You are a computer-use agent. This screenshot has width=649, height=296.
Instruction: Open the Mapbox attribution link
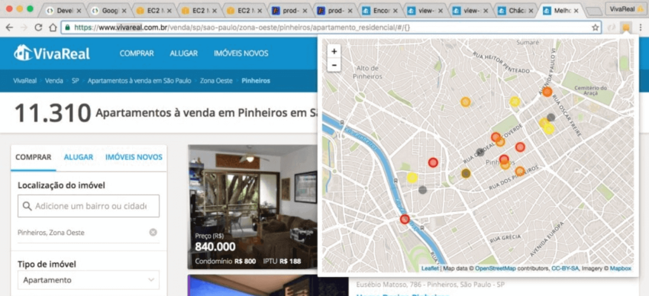pyautogui.click(x=620, y=268)
